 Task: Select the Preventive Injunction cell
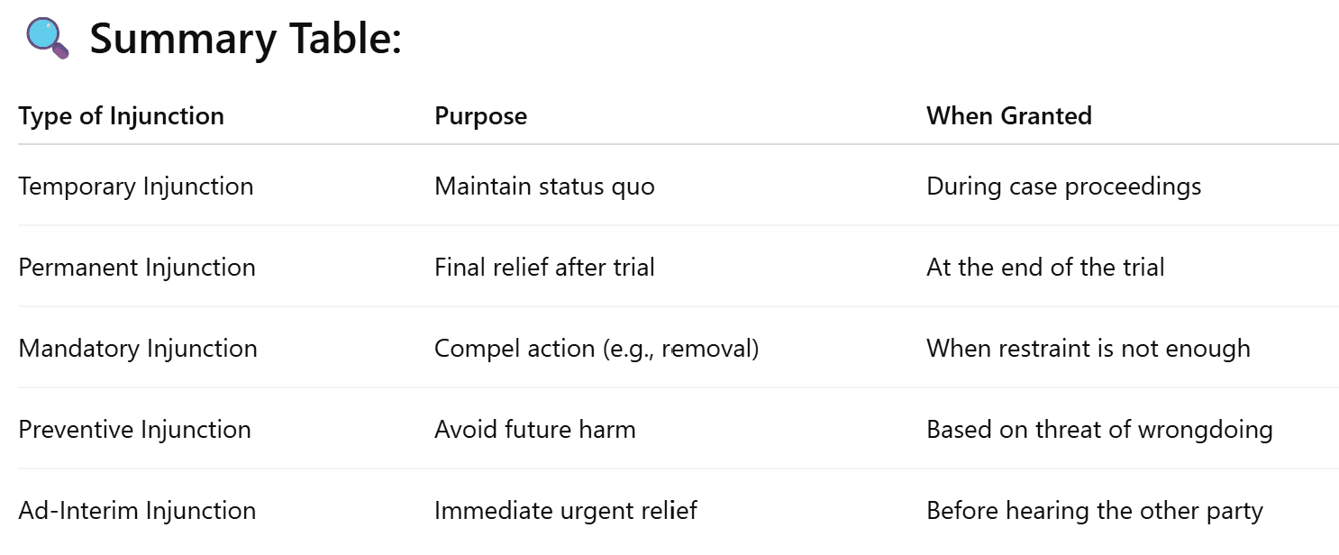[x=135, y=430]
